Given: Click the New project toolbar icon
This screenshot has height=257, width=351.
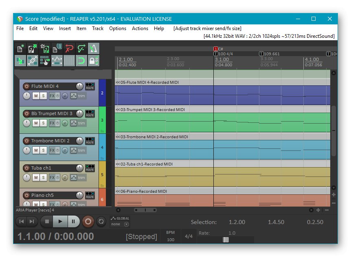Looking at the screenshot, I should tap(20, 48).
